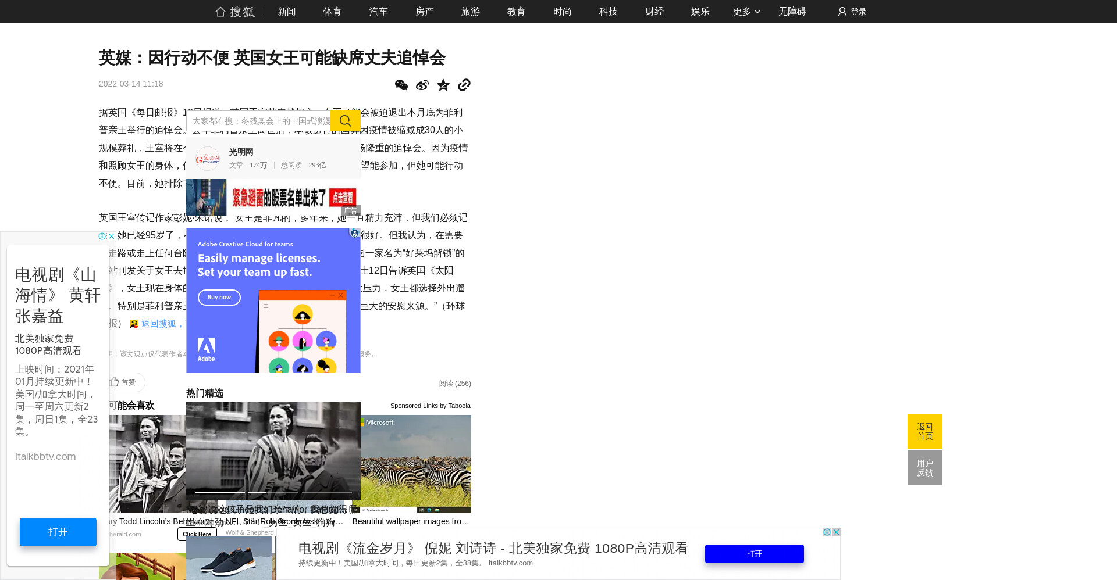The image size is (1117, 580).
Task: Close the bottom banner ad
Action: coord(836,532)
